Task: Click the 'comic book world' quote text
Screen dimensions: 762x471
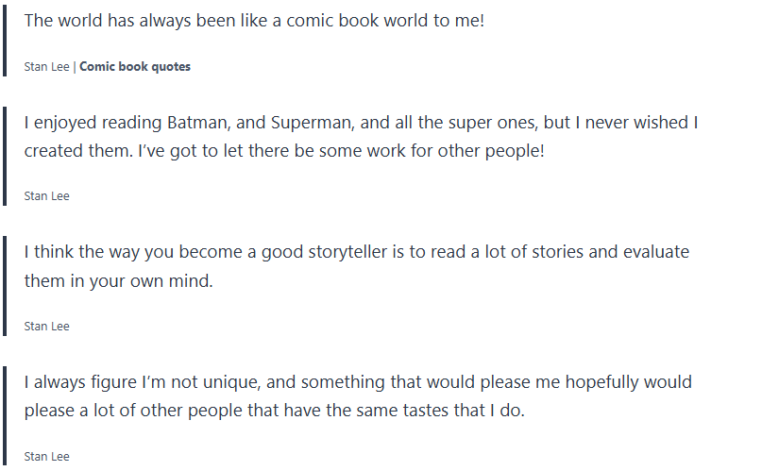Action: pos(254,20)
